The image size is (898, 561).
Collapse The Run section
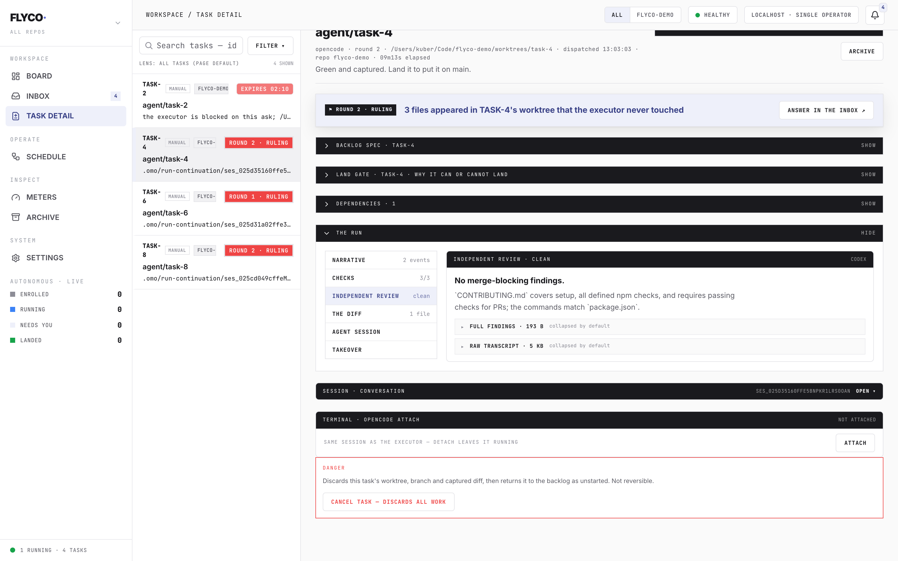point(599,233)
